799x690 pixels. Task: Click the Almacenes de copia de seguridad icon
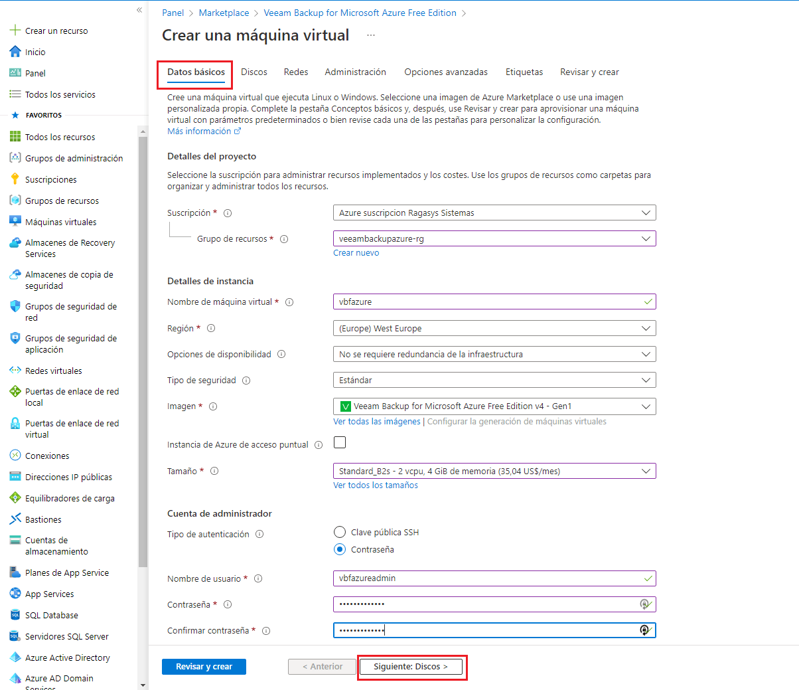click(15, 275)
